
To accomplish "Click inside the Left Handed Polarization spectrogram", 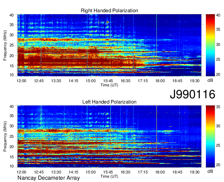I will (x=109, y=136).
